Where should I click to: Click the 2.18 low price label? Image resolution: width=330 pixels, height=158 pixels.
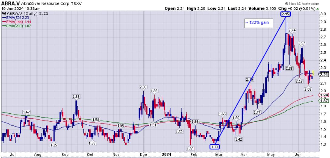pos(299,81)
